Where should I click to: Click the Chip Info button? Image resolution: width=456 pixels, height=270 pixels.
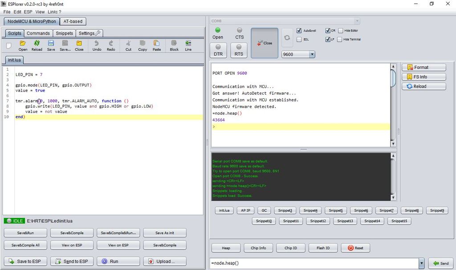(258, 248)
